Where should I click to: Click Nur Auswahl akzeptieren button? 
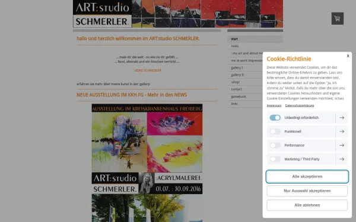pyautogui.click(x=307, y=191)
